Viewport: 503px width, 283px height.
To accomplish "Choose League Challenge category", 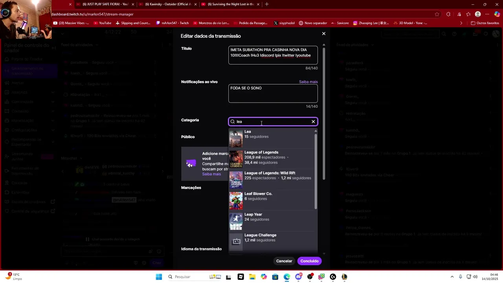I will coord(272,242).
